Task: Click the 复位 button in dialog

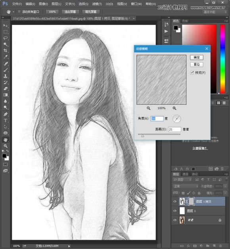Action: tap(197, 65)
